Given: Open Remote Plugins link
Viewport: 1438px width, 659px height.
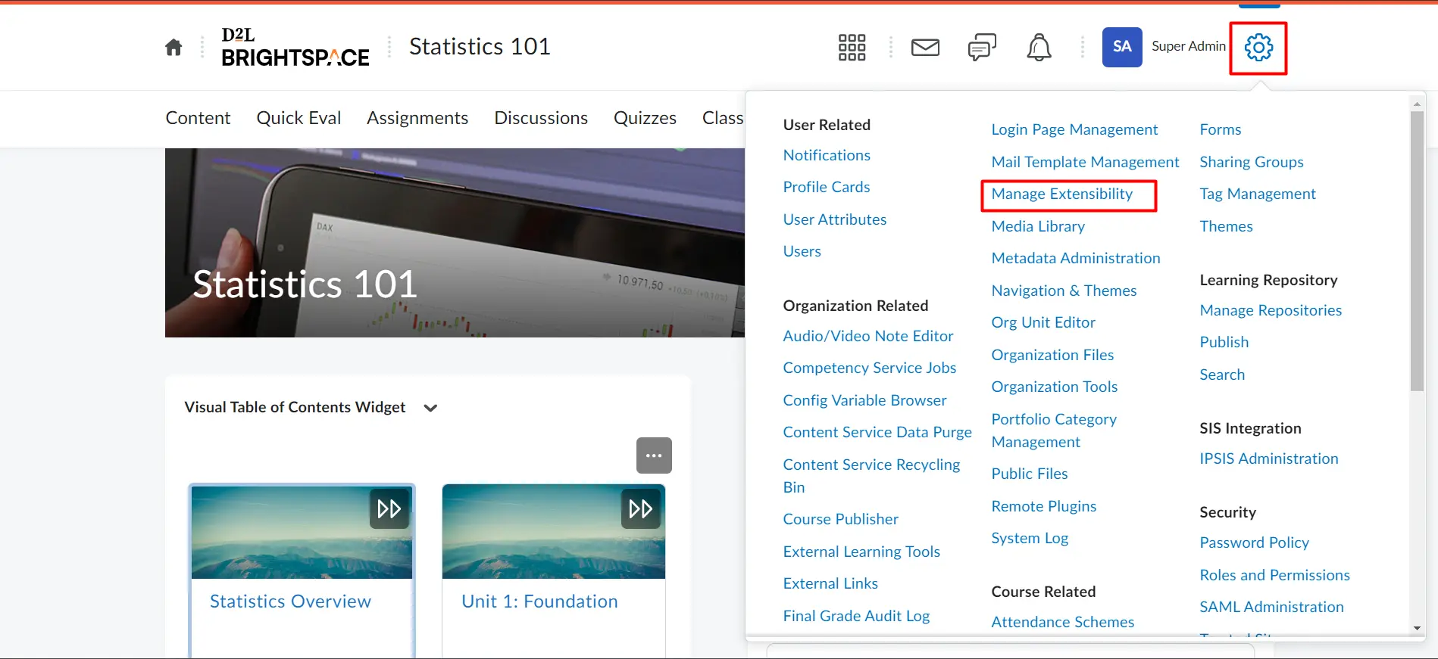Looking at the screenshot, I should point(1044,506).
